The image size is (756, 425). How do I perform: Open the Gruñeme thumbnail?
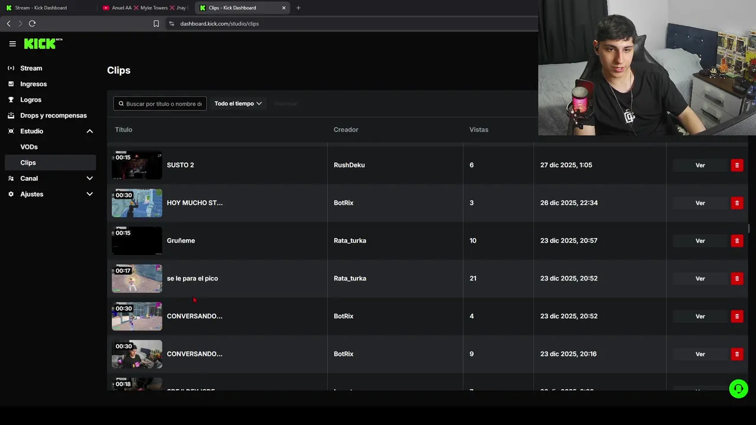(137, 241)
